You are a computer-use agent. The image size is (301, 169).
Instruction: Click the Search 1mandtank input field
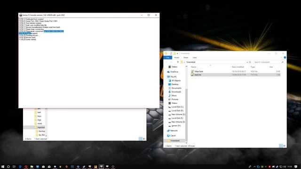click(267, 62)
